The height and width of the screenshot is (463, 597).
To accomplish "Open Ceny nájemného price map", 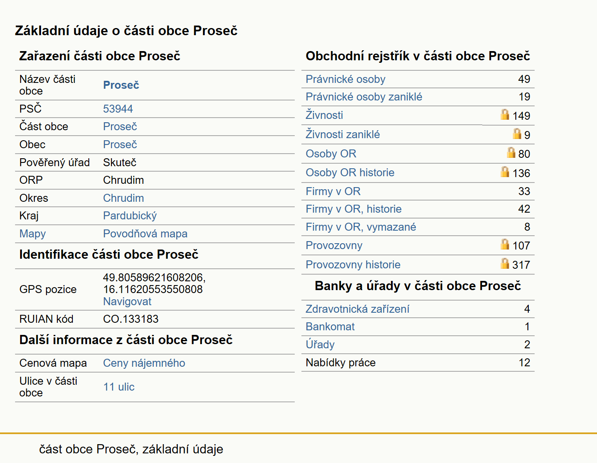I will 144,363.
